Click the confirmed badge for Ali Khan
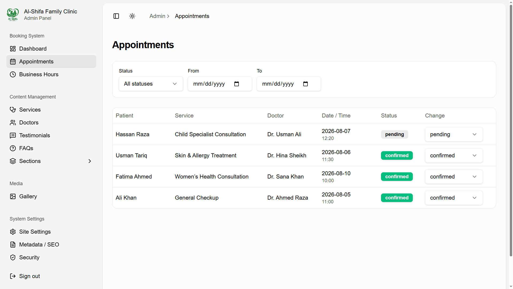The image size is (513, 289). pos(397,198)
